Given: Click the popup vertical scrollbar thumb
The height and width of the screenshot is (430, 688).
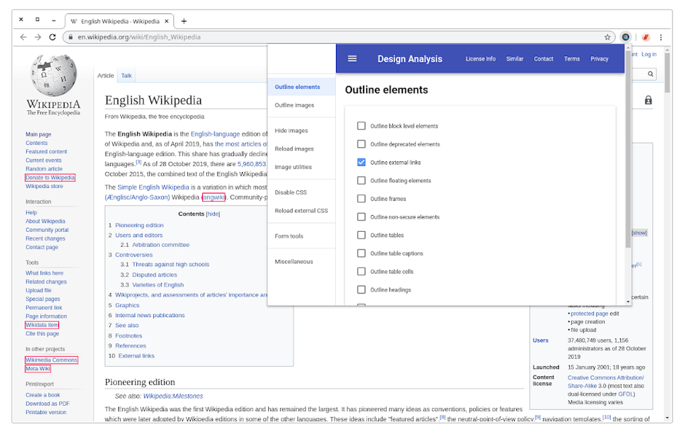Looking at the screenshot, I should tap(628, 149).
